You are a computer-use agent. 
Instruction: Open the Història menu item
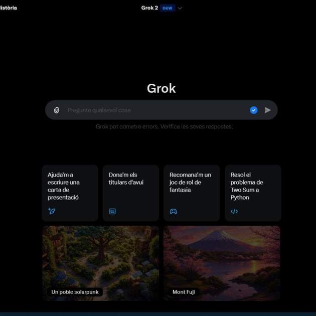click(x=8, y=8)
